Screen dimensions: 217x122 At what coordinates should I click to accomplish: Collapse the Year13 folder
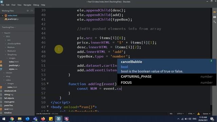point(2,33)
